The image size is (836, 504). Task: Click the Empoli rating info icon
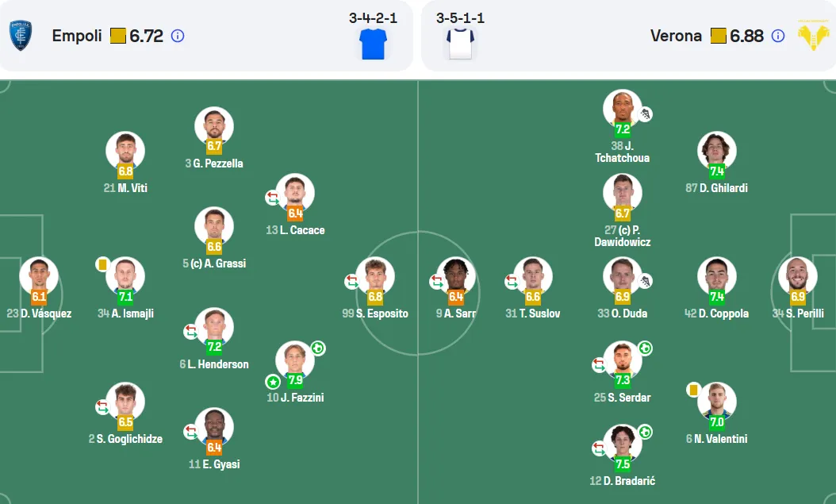[178, 36]
